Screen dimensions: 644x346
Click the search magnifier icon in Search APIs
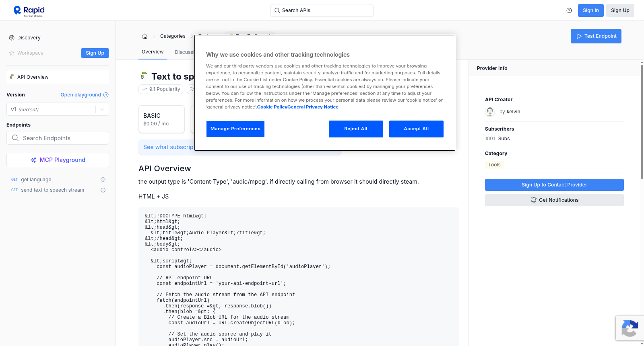coord(277,10)
